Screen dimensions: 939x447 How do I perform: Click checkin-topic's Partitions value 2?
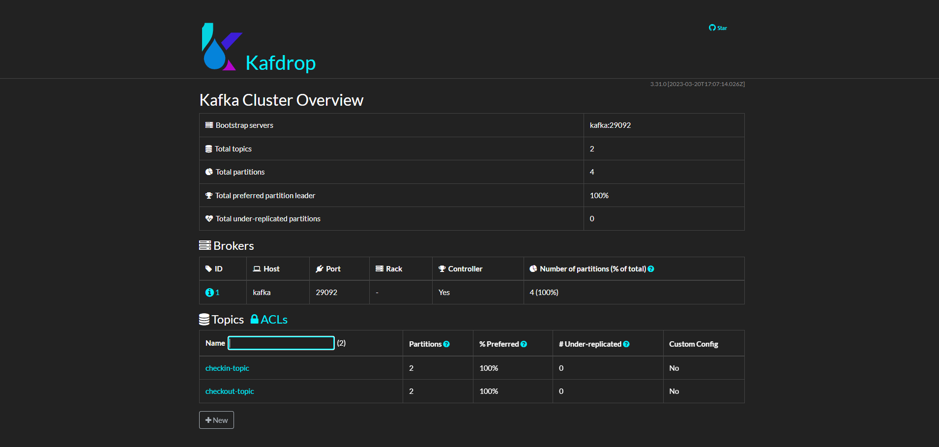coord(411,368)
